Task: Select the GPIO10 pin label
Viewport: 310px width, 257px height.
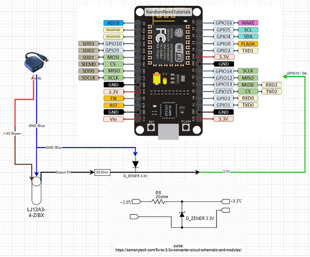Action: pyautogui.click(x=113, y=44)
